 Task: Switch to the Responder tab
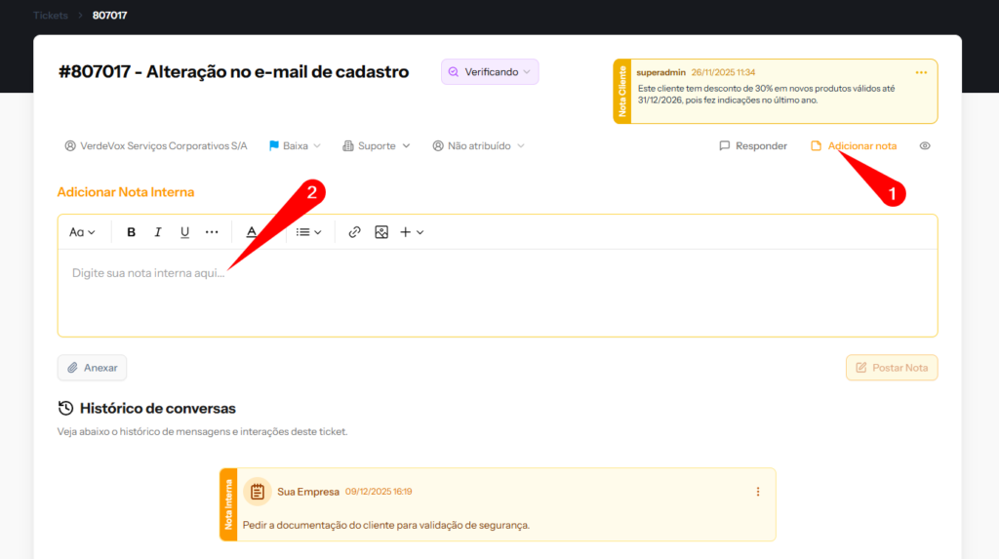coord(753,146)
